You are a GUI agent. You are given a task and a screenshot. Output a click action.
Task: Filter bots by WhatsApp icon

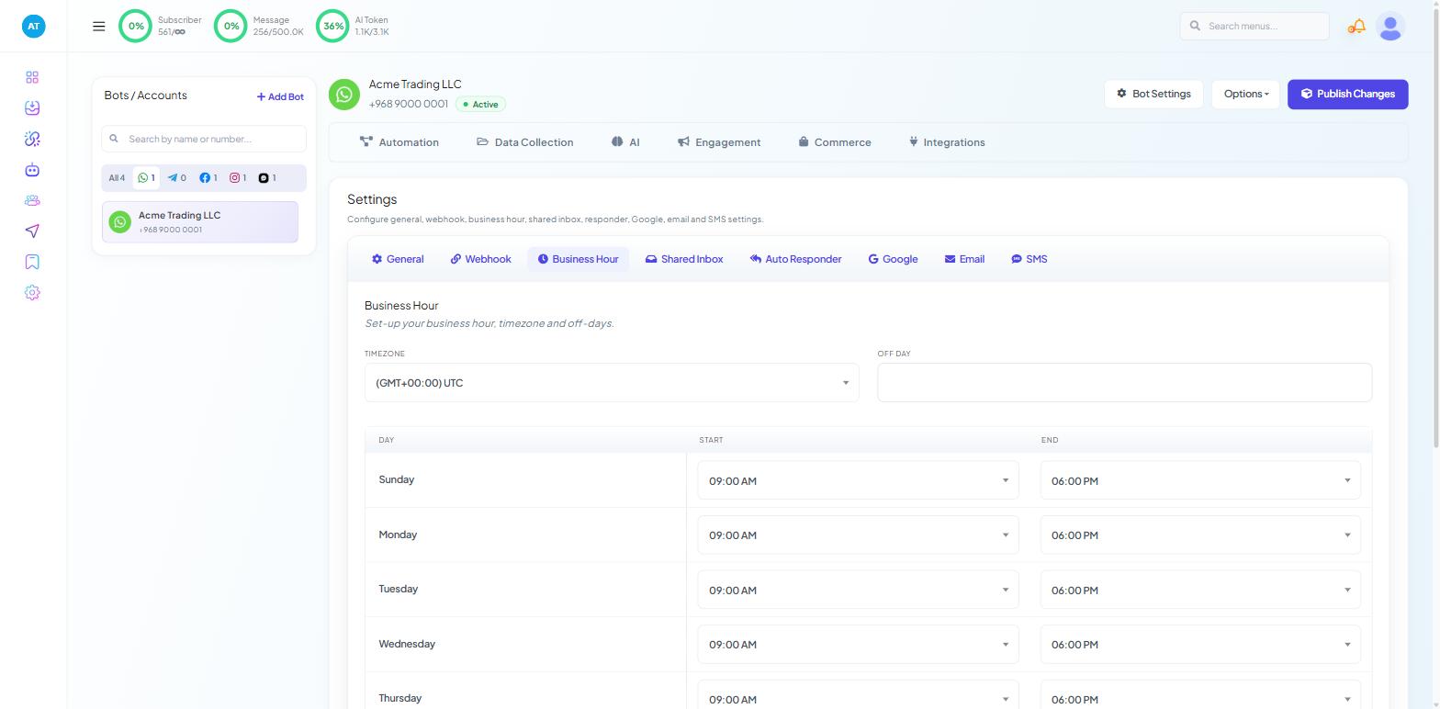146,178
